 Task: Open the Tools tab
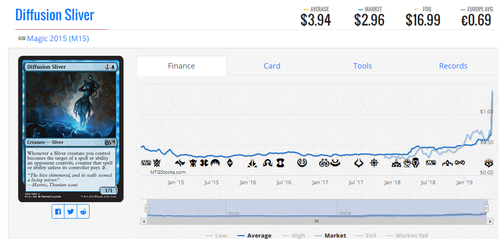363,66
